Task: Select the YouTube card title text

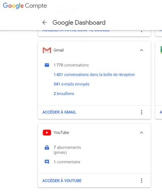Action: click(61, 133)
